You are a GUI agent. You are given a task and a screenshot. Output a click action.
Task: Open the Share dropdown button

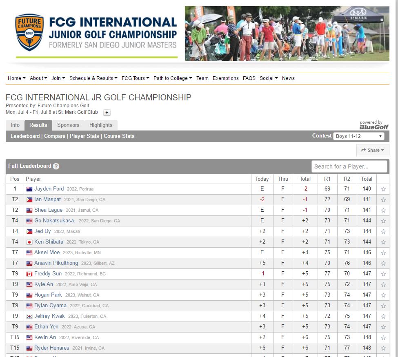(x=373, y=150)
